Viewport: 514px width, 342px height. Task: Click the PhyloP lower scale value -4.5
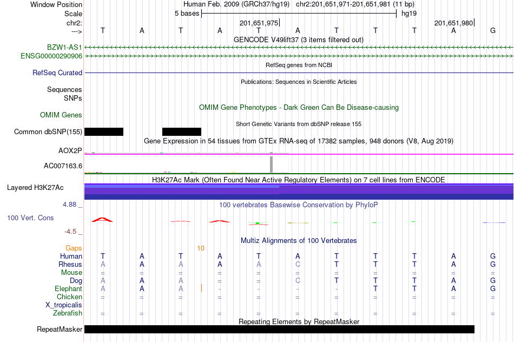tap(70, 232)
